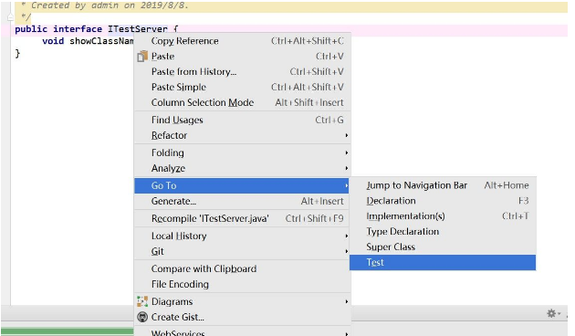Go to Implementation(s) in submenu

(x=443, y=216)
